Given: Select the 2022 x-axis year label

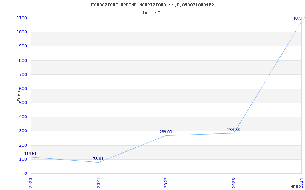Looking at the screenshot, I should [x=166, y=183].
